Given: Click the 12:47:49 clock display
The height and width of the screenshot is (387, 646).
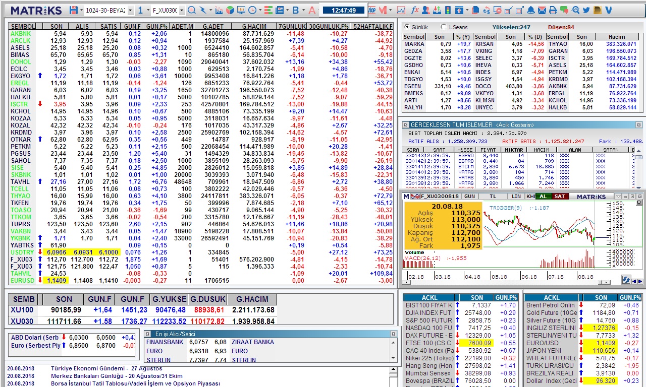Looking at the screenshot, I should coord(344,10).
